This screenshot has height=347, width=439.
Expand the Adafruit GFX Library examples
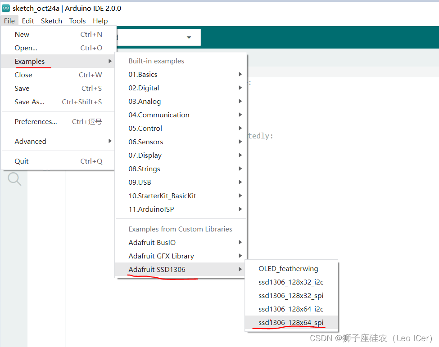point(181,256)
